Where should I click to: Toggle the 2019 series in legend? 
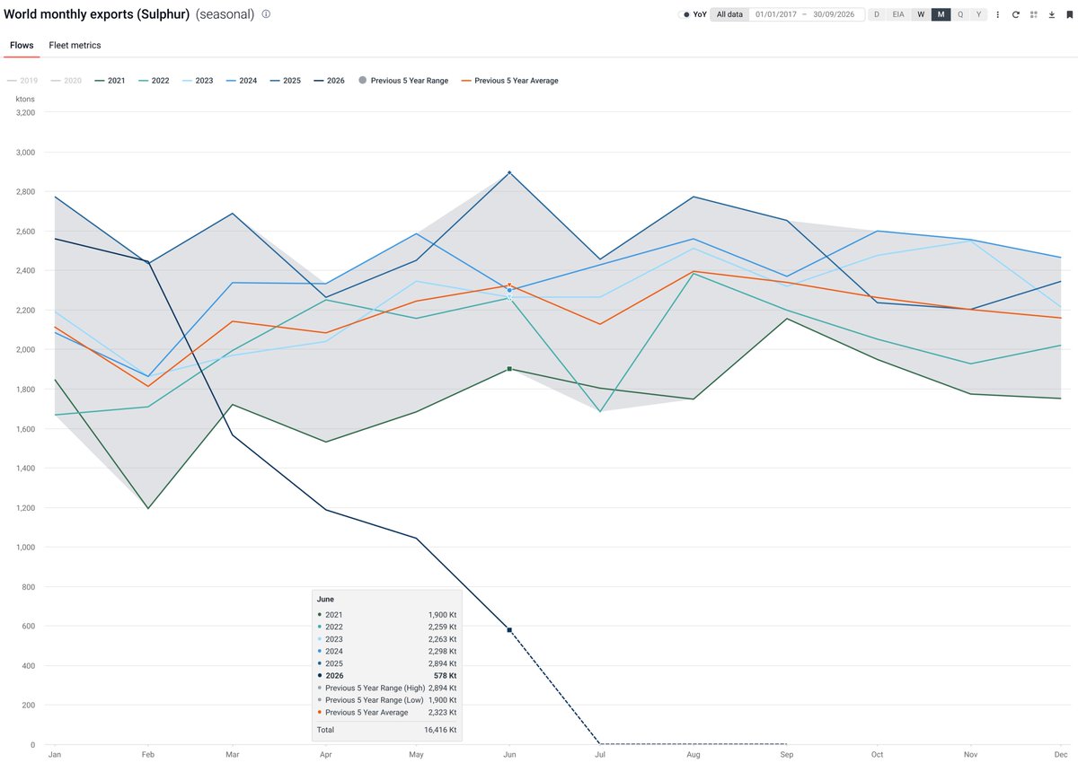click(x=22, y=81)
